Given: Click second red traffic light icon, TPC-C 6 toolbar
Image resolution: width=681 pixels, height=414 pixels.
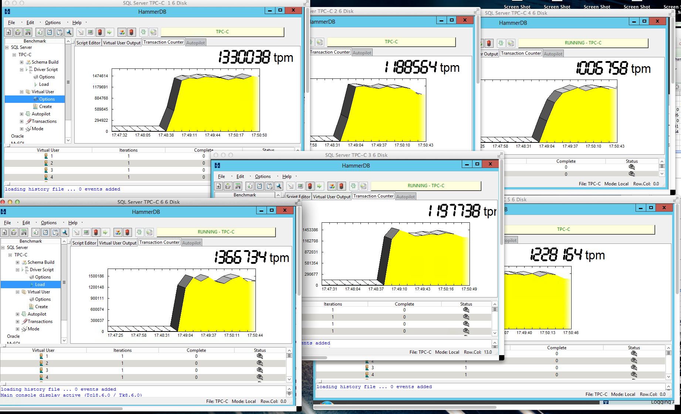Looking at the screenshot, I should point(128,232).
